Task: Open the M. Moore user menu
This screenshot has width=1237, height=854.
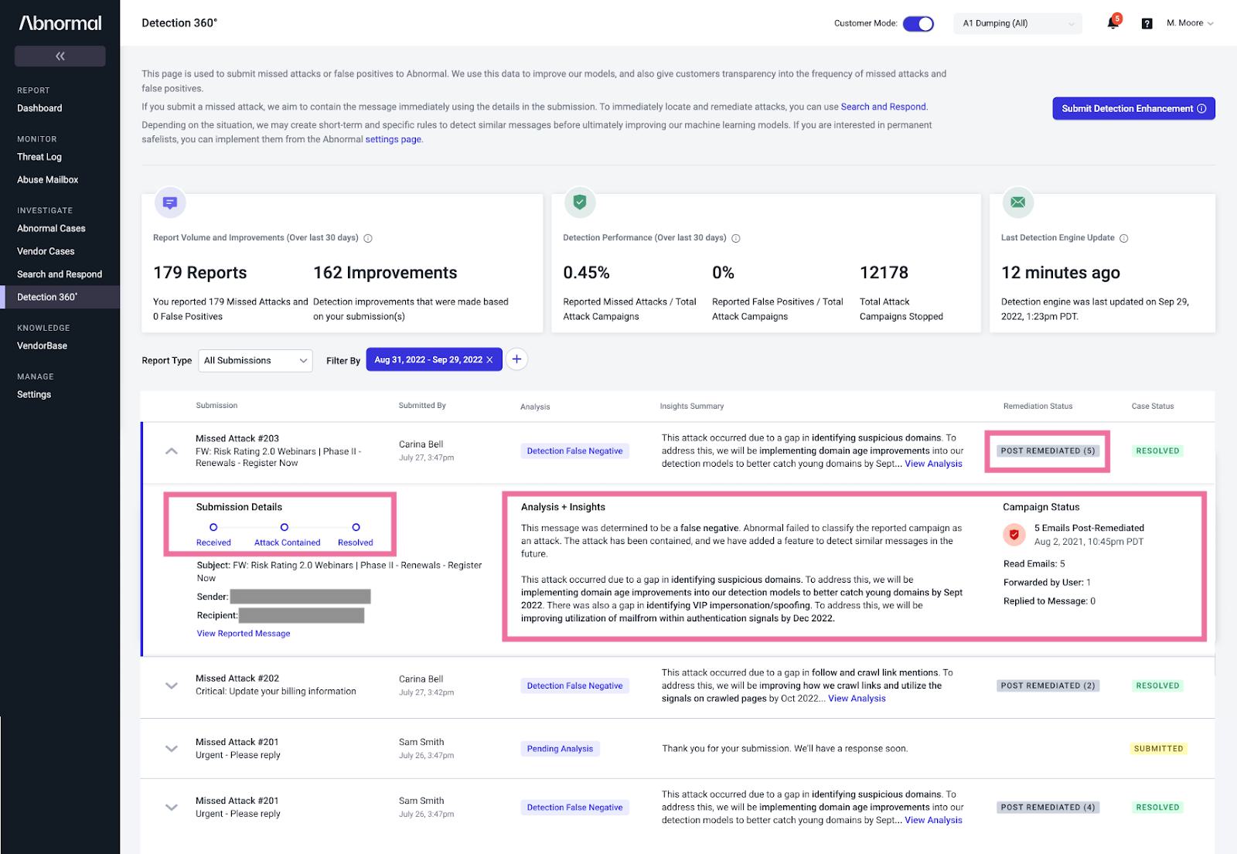Action: click(1190, 23)
